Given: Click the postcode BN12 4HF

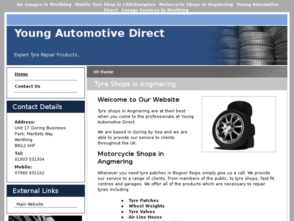Looking at the screenshot, I should 25,146.
